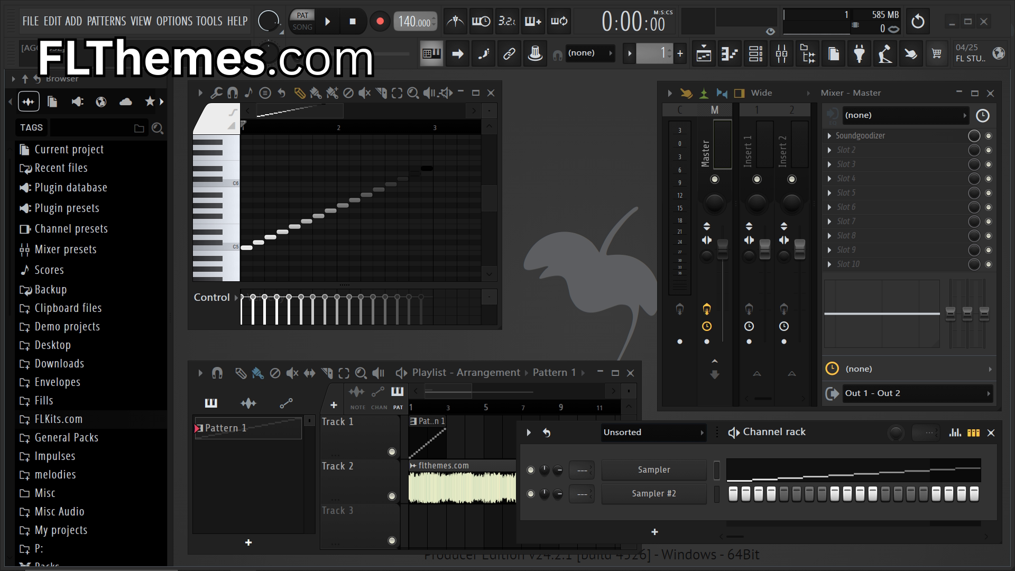Toggle Master track mute LED in mixer

[x=715, y=179]
